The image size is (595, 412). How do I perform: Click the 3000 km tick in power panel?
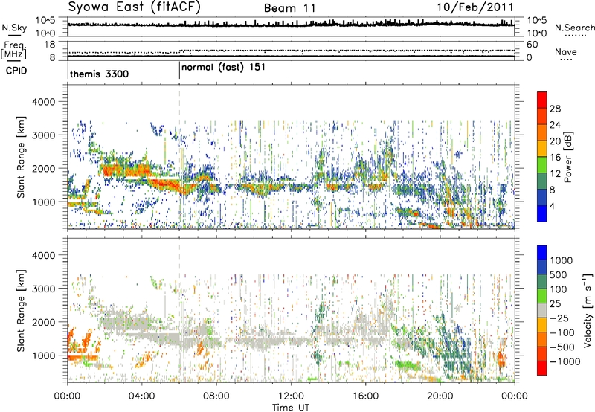(44, 135)
